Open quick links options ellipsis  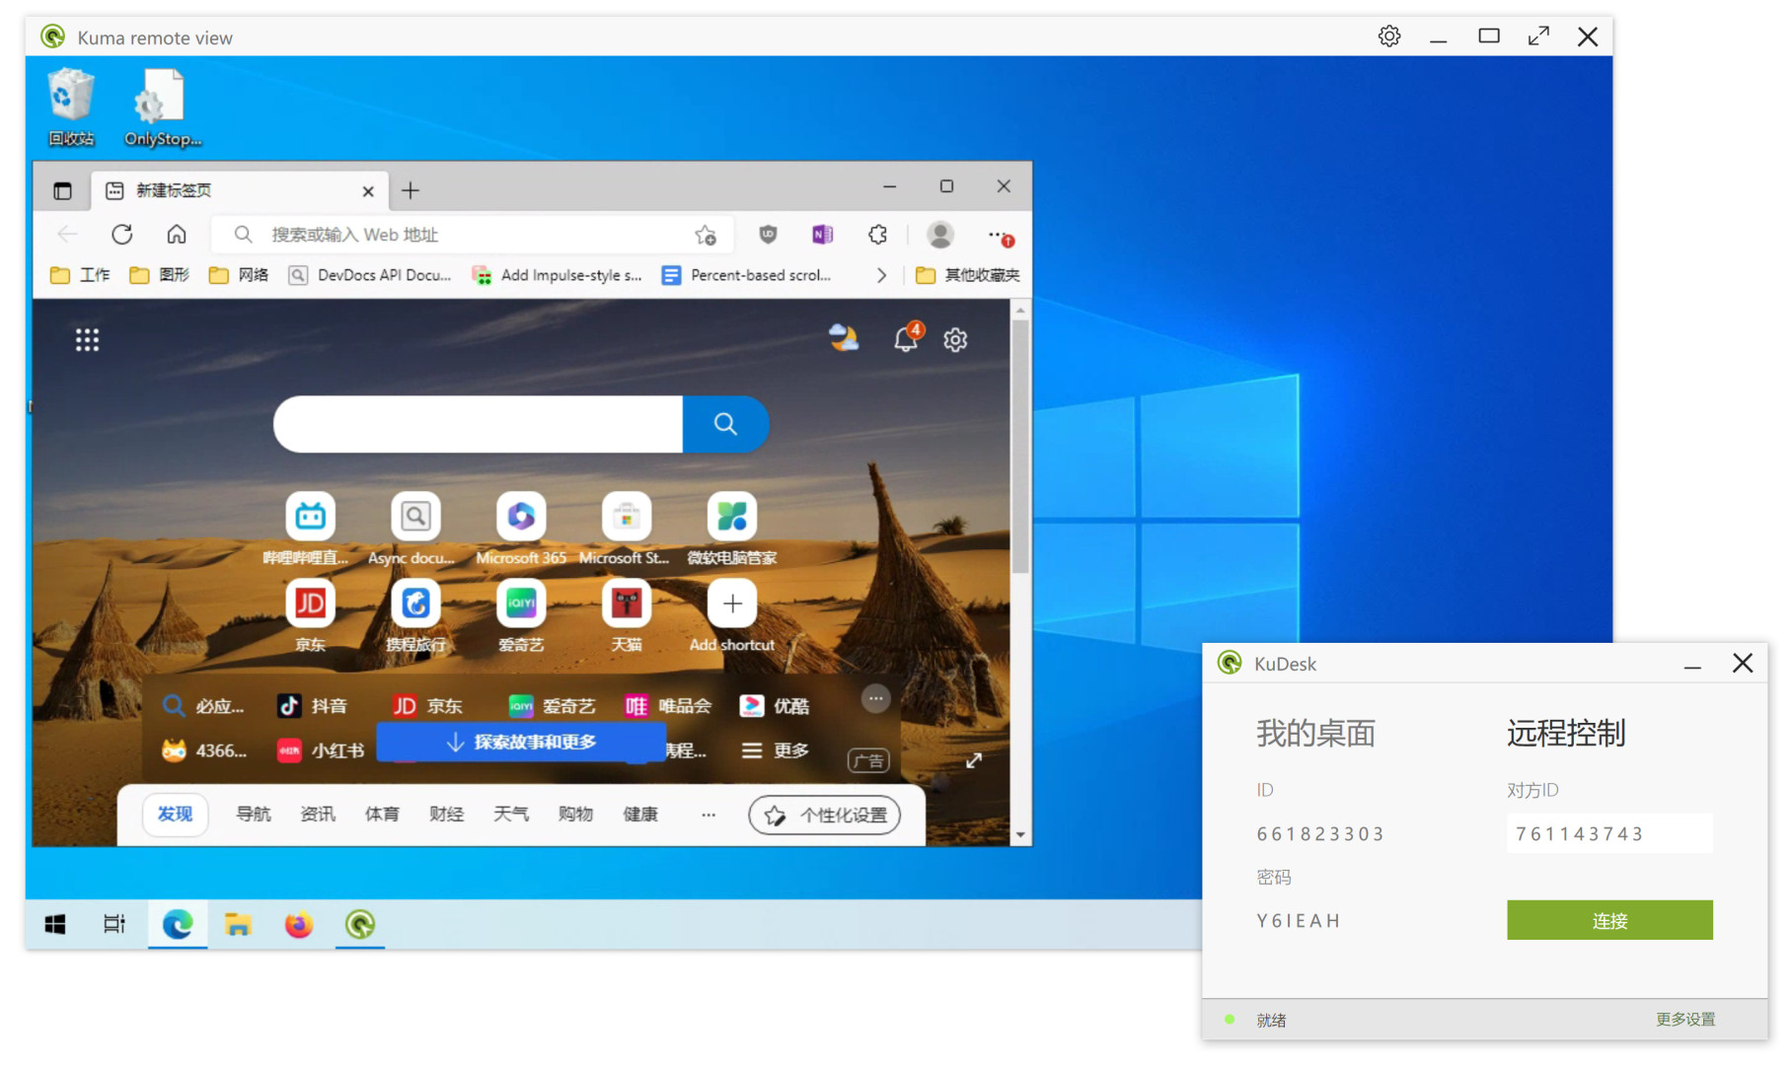tap(875, 698)
